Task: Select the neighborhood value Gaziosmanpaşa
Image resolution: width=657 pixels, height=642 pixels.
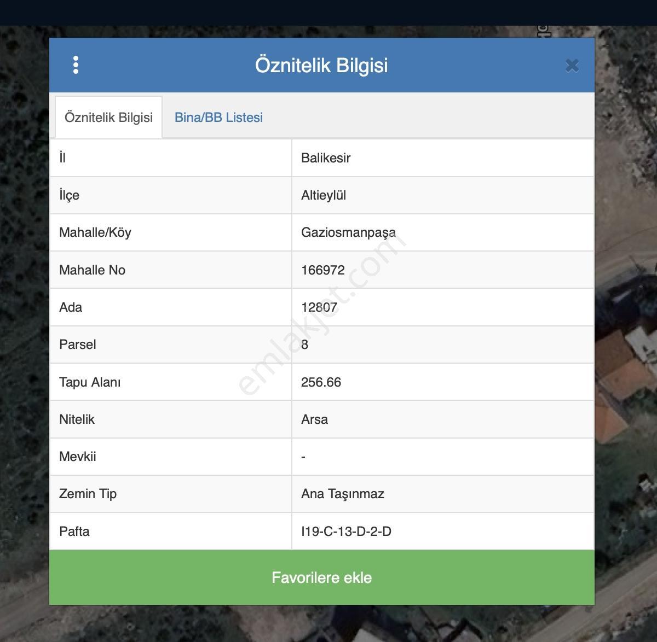Action: click(348, 233)
